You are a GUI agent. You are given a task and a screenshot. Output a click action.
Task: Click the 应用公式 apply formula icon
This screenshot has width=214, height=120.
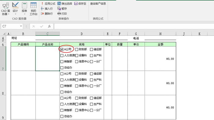point(42,4)
